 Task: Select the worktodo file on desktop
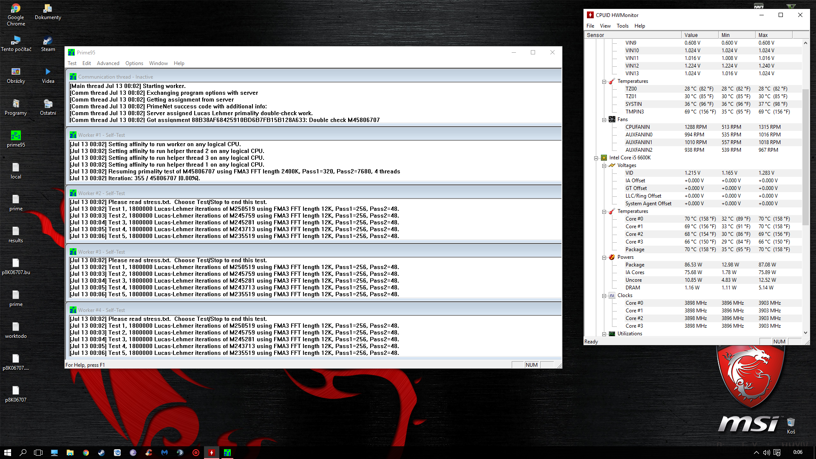[16, 331]
